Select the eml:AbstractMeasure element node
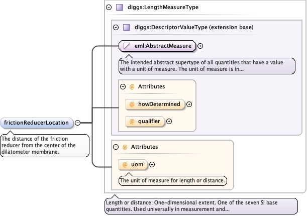The height and width of the screenshot is (216, 307). point(157,46)
